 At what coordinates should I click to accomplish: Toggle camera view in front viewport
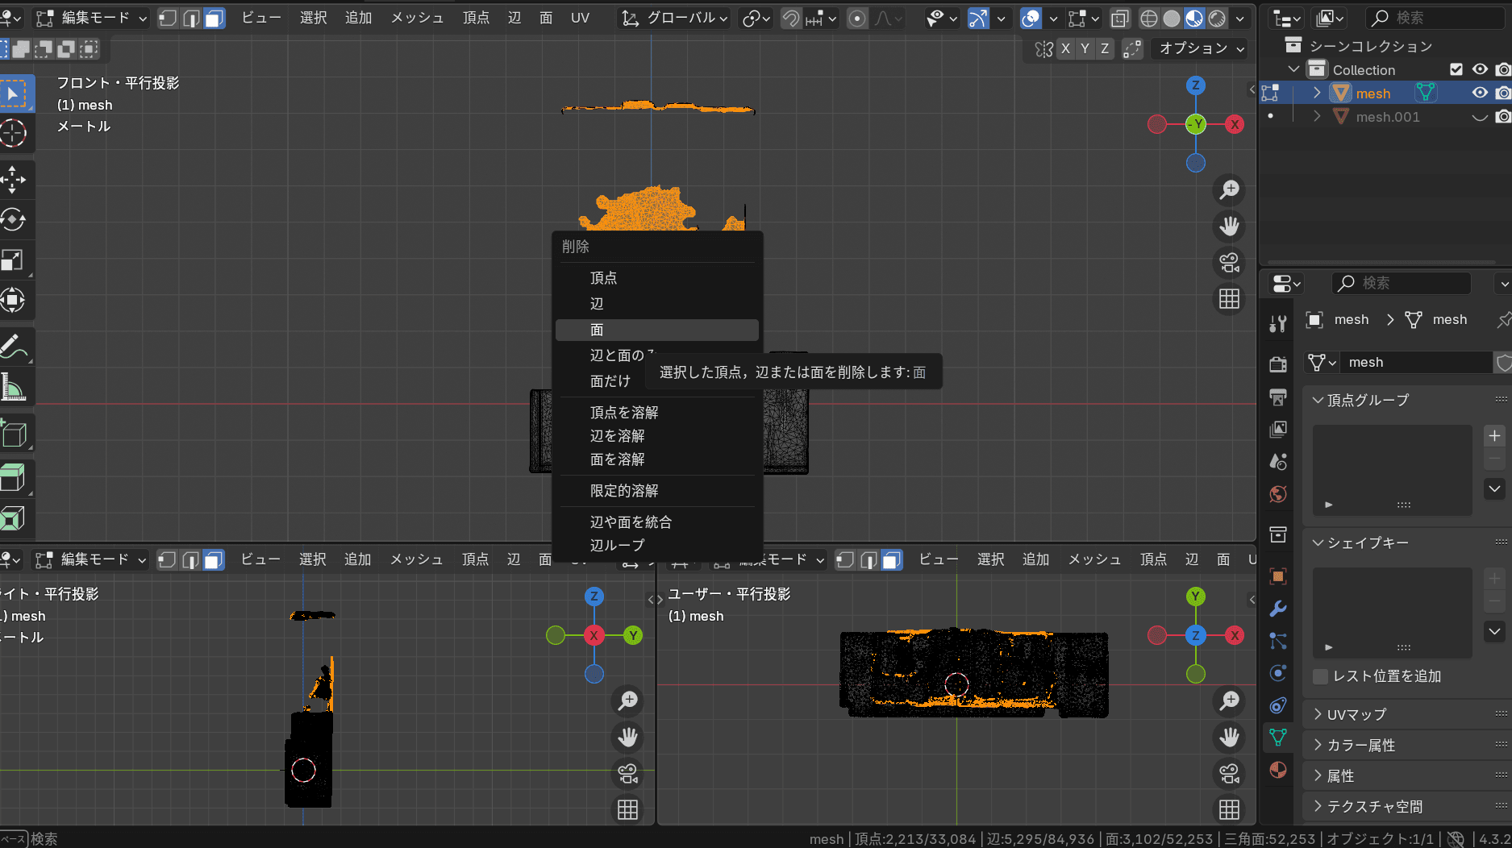point(1229,263)
